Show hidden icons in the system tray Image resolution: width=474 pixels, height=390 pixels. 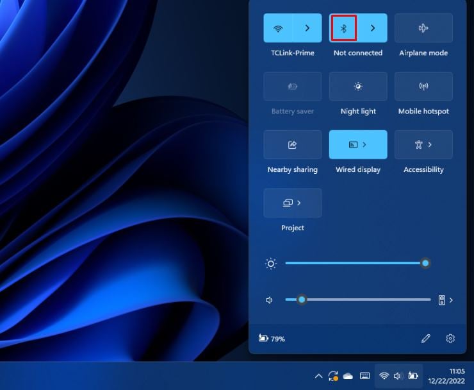coord(318,376)
